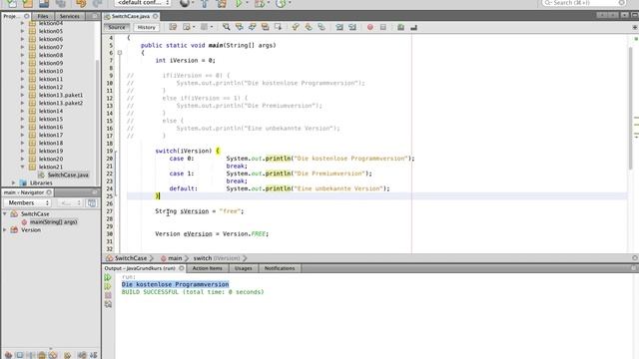Select SwitchCase.java in project tree
Image resolution: width=639 pixels, height=359 pixels.
coord(68,175)
